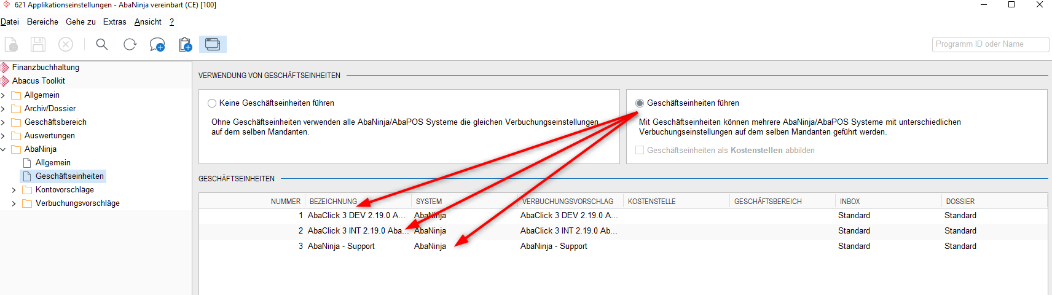Click the Finanzbuchhaltung application icon

click(x=5, y=67)
